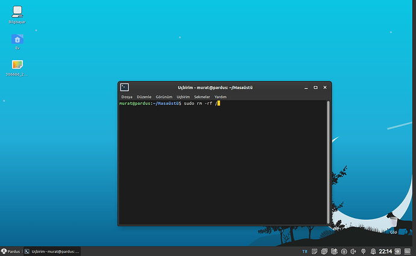
Task: Open the Düzenle menu
Action: pyautogui.click(x=144, y=97)
